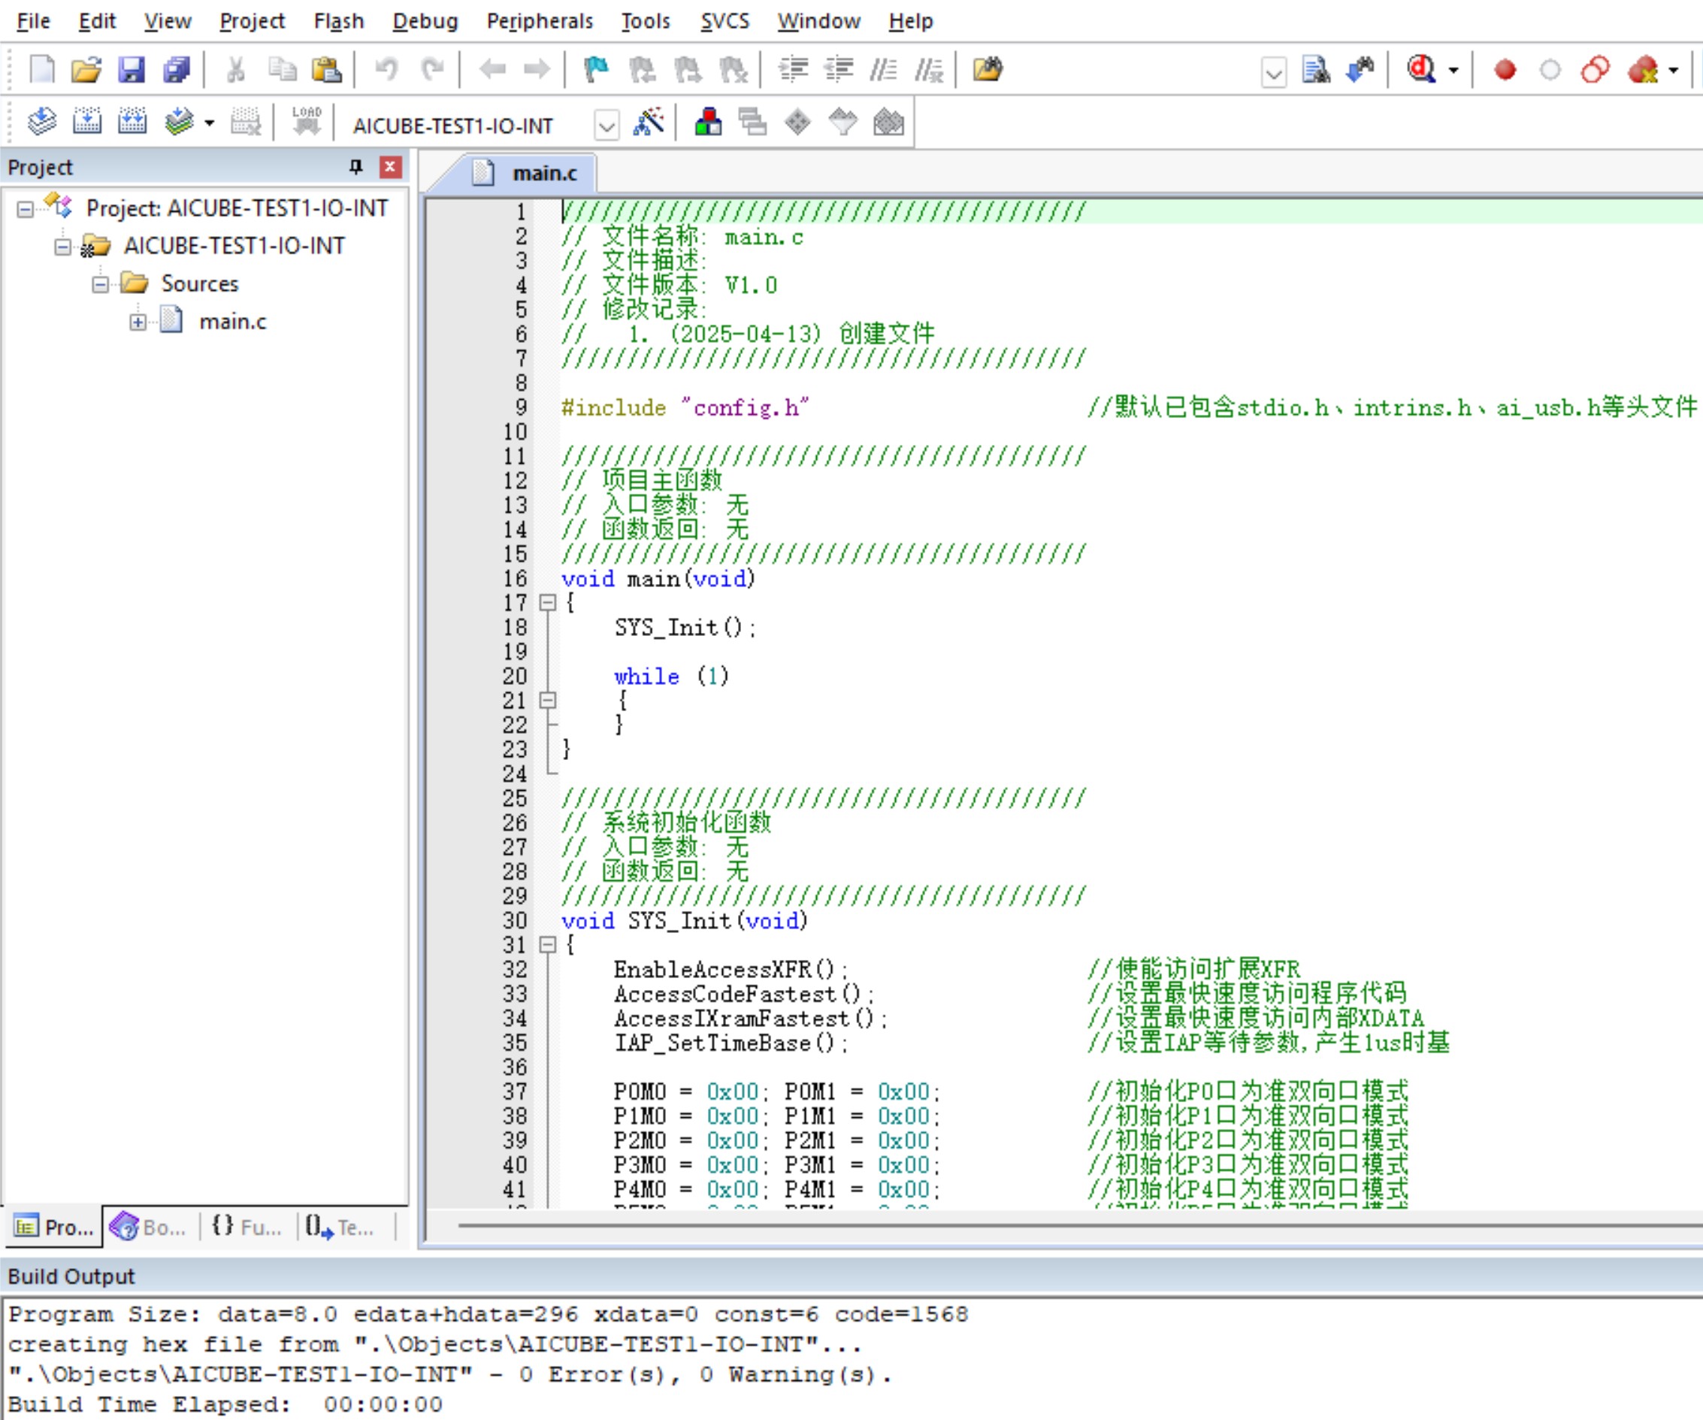
Task: Switch to the Books panel tab
Action: click(x=148, y=1227)
